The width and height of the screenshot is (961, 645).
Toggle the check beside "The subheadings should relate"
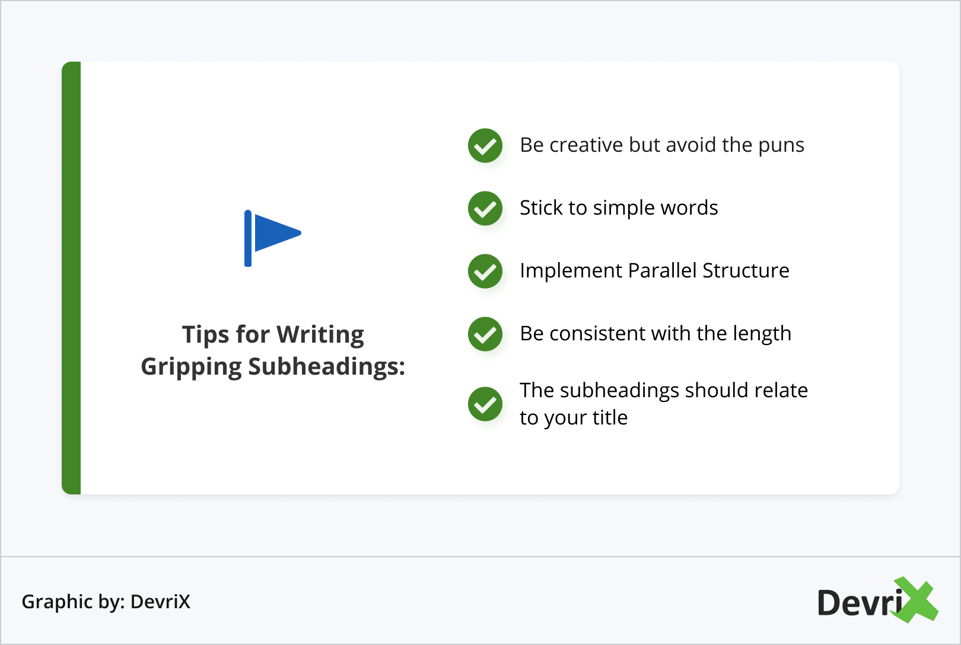coord(485,404)
